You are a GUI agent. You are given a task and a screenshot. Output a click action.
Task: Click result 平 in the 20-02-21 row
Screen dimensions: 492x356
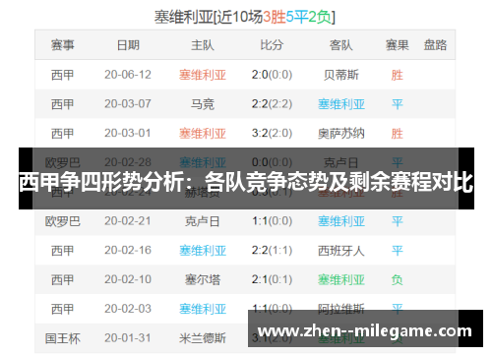(x=398, y=221)
